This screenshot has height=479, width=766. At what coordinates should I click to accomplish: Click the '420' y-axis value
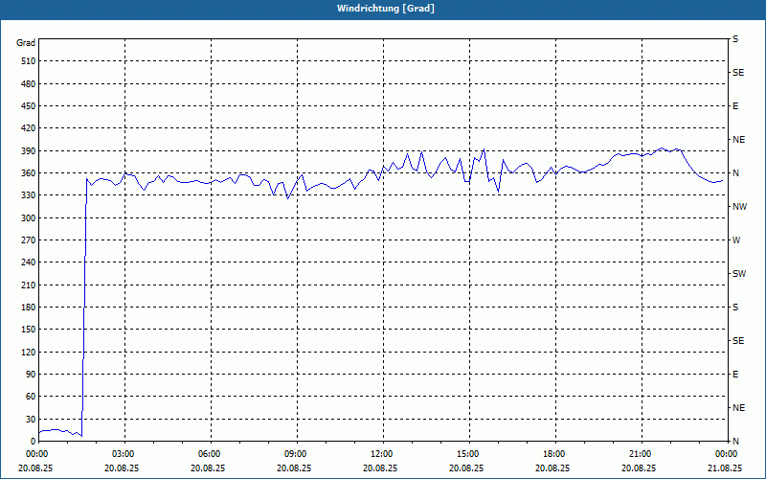pyautogui.click(x=29, y=128)
